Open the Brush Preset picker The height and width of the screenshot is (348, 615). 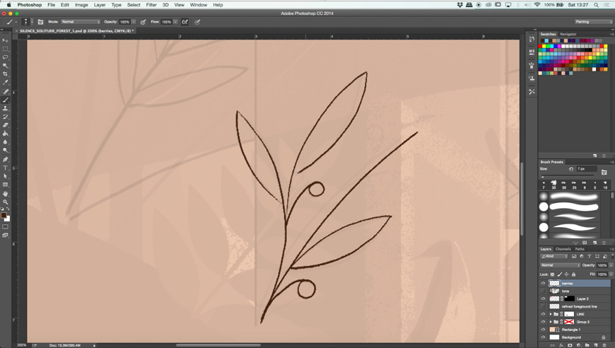coord(28,22)
